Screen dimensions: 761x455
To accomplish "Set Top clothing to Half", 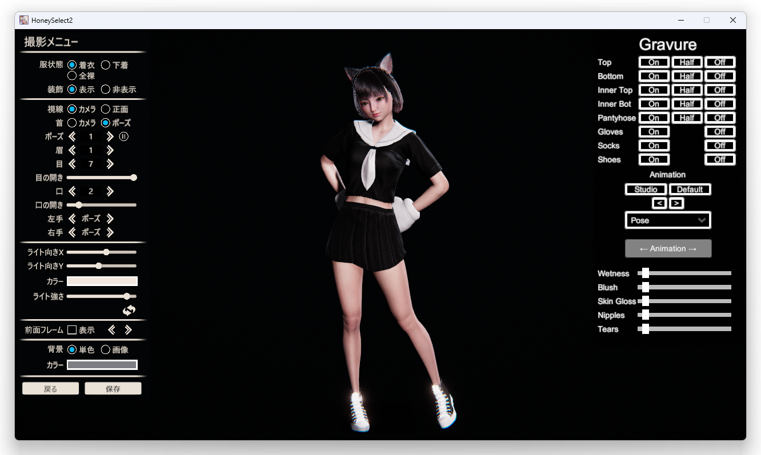I will [x=687, y=62].
